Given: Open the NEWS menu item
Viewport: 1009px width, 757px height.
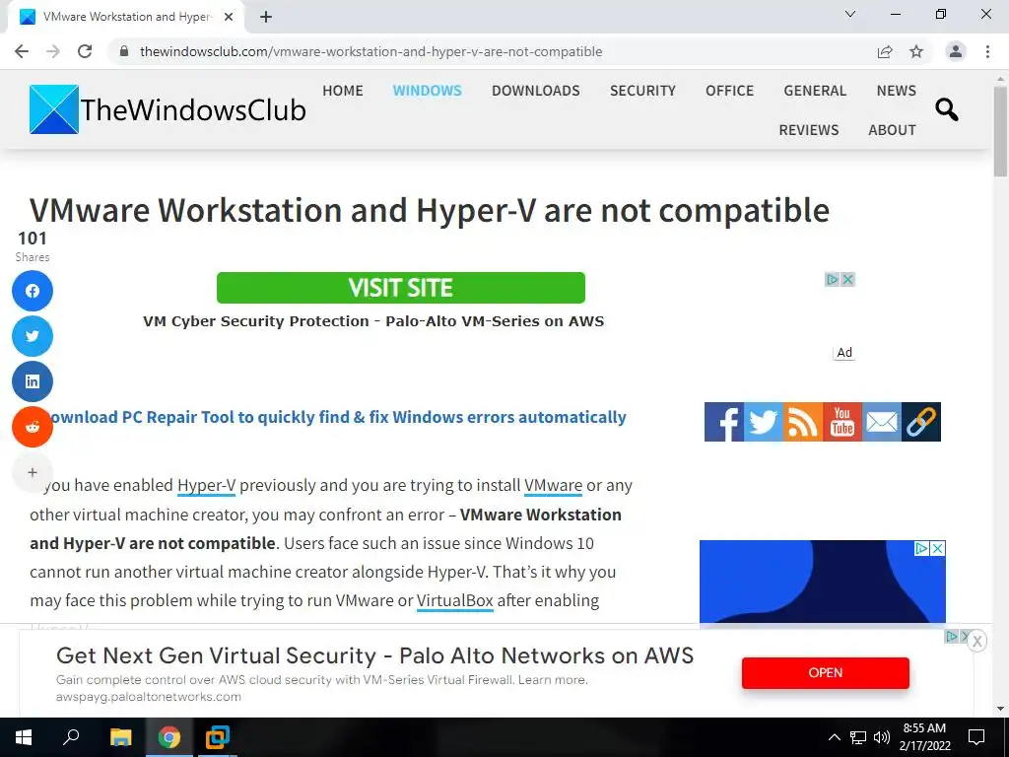Looking at the screenshot, I should (896, 91).
